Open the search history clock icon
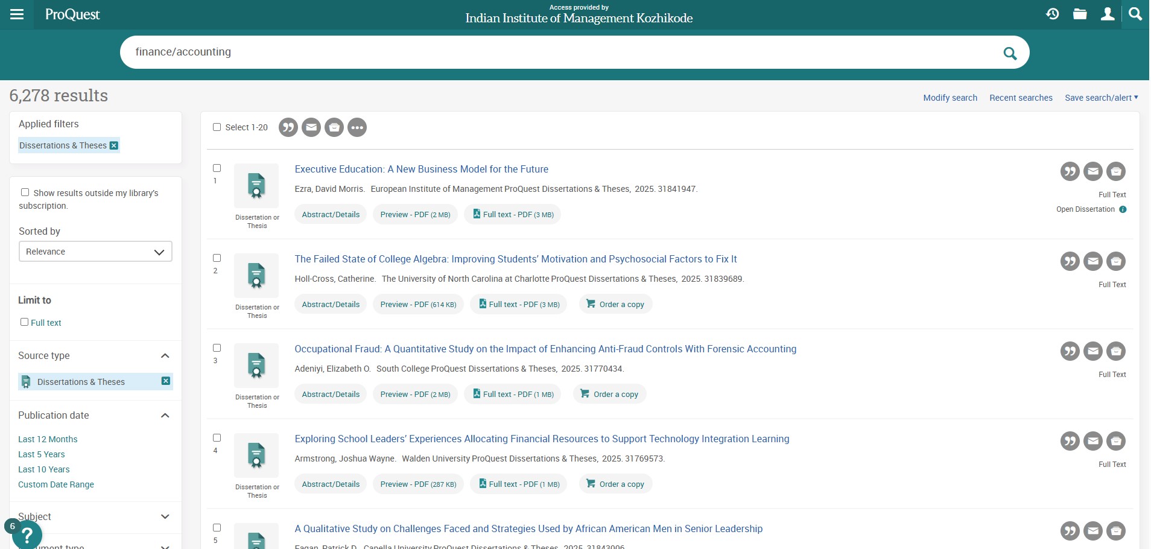 point(1053,14)
